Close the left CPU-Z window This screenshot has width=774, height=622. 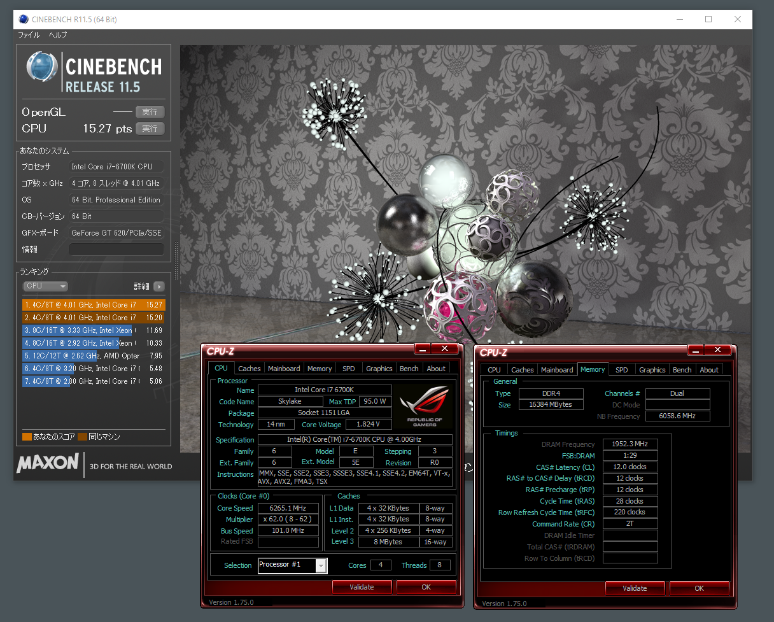click(x=445, y=349)
